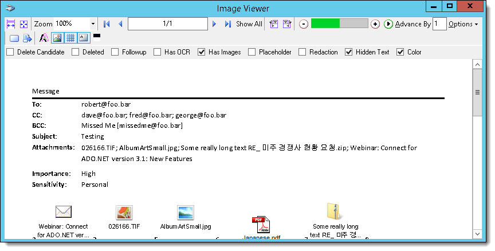The height and width of the screenshot is (251, 495).
Task: Uncheck the Color checkbox
Action: pyautogui.click(x=400, y=52)
